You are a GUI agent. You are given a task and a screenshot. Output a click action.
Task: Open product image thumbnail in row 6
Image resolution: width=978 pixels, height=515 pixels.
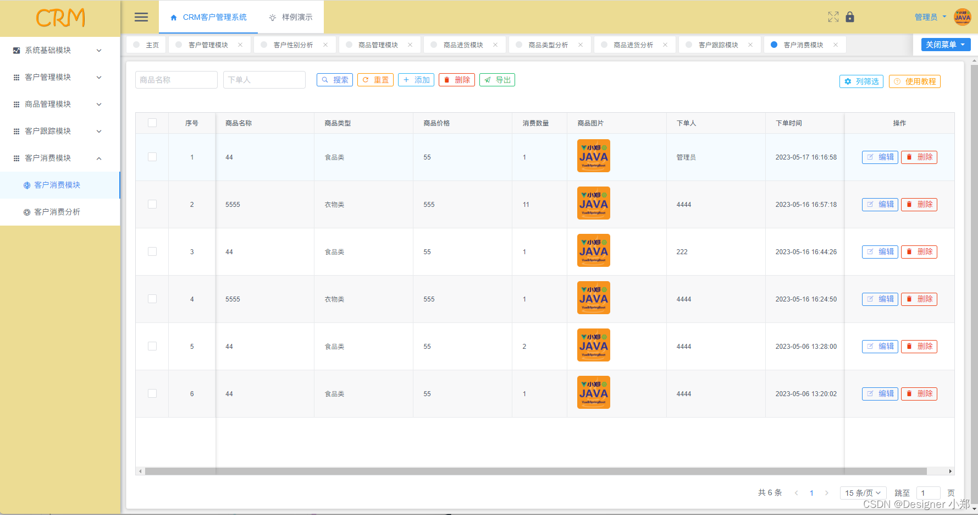pos(594,392)
